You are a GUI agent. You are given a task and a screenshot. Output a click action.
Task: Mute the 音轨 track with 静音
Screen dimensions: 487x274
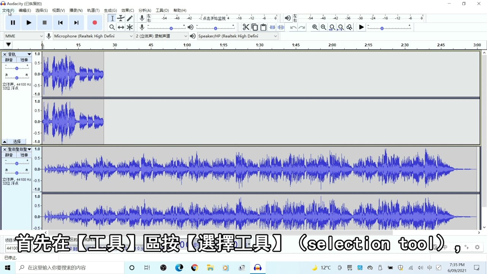click(9, 60)
